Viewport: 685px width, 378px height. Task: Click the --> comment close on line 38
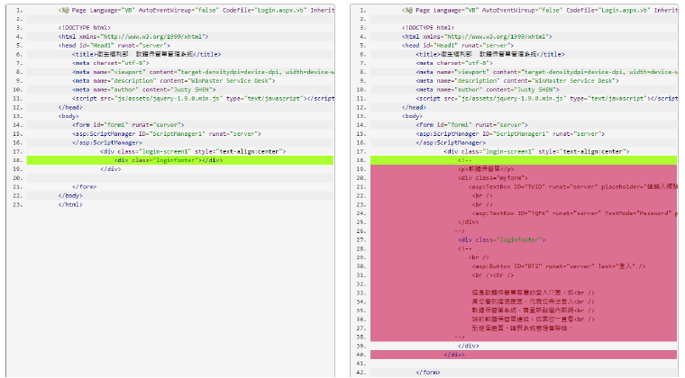(x=460, y=337)
